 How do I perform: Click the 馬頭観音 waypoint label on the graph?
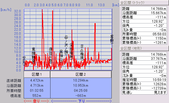[x=34, y=56]
